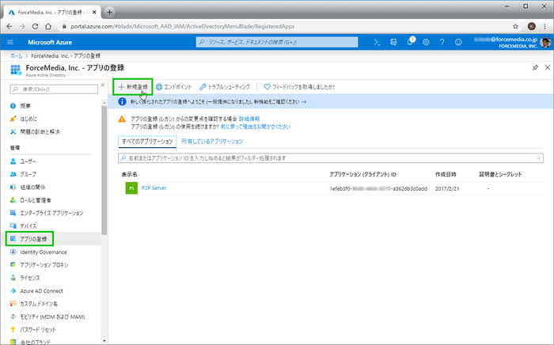Go to ホーム via the breadcrumb
This screenshot has height=345, width=554.
point(17,56)
